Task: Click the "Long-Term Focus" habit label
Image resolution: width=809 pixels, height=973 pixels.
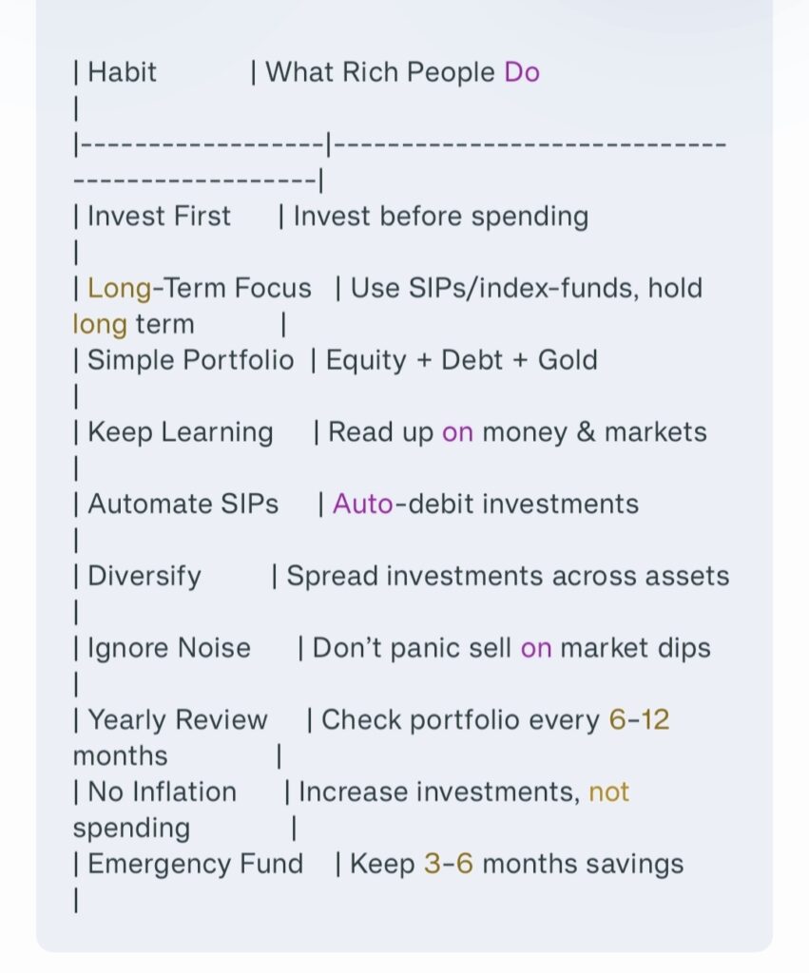Action: pyautogui.click(x=199, y=289)
